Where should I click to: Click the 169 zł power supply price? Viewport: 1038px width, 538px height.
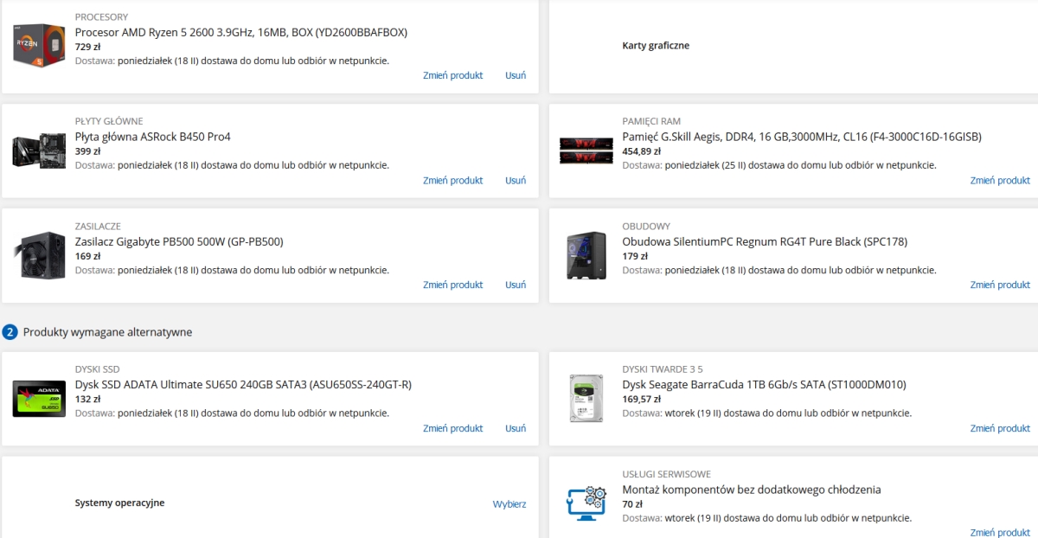pyautogui.click(x=88, y=256)
